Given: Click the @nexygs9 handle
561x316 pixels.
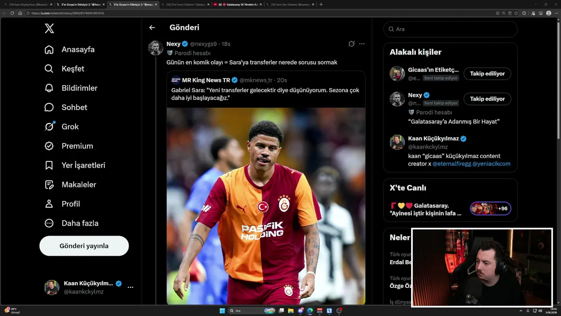Looking at the screenshot, I should pyautogui.click(x=203, y=44).
